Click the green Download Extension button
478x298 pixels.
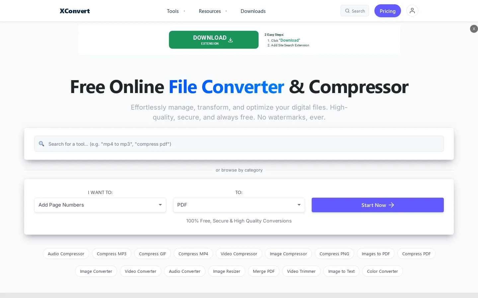[x=214, y=40]
